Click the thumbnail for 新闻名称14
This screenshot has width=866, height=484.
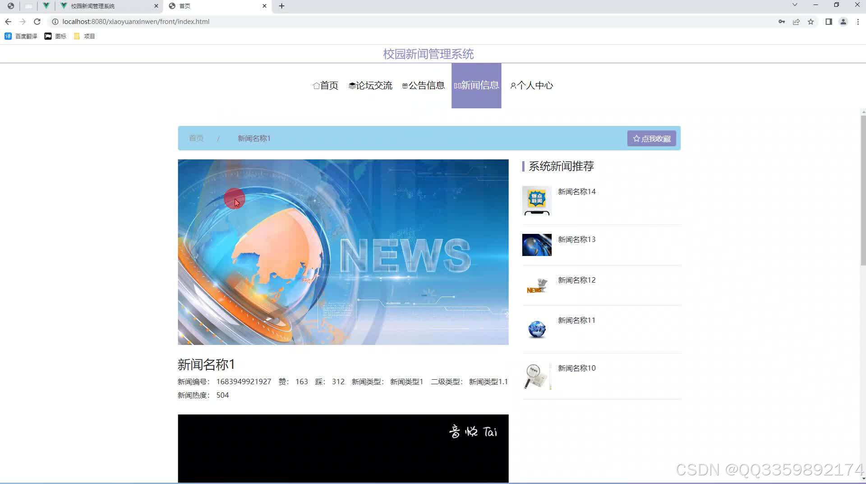(x=537, y=200)
